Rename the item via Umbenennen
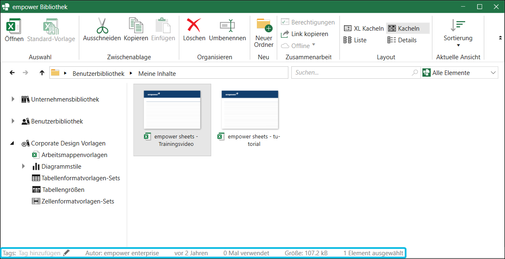This screenshot has height=259, width=505. click(227, 30)
